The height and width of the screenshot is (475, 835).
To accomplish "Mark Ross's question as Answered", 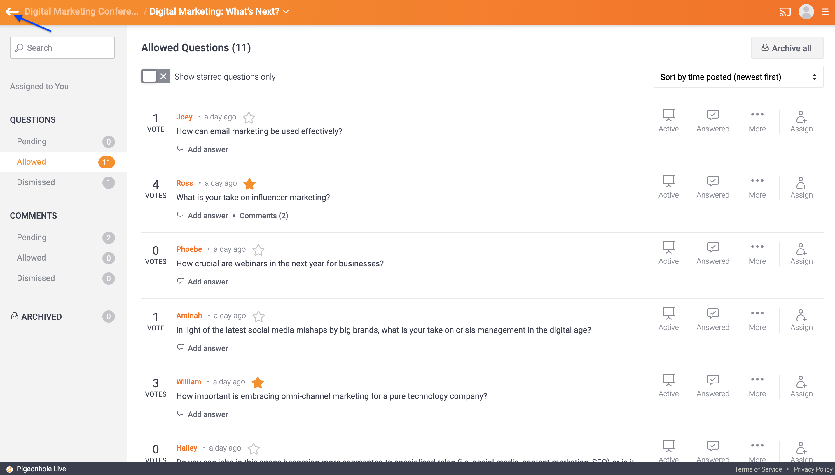I will [x=712, y=187].
